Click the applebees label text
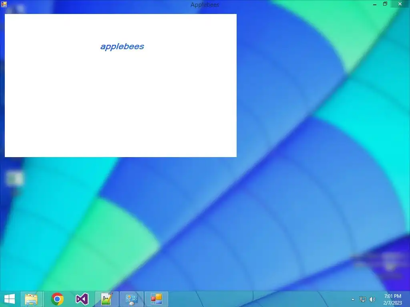This screenshot has width=410, height=307. coord(122,46)
